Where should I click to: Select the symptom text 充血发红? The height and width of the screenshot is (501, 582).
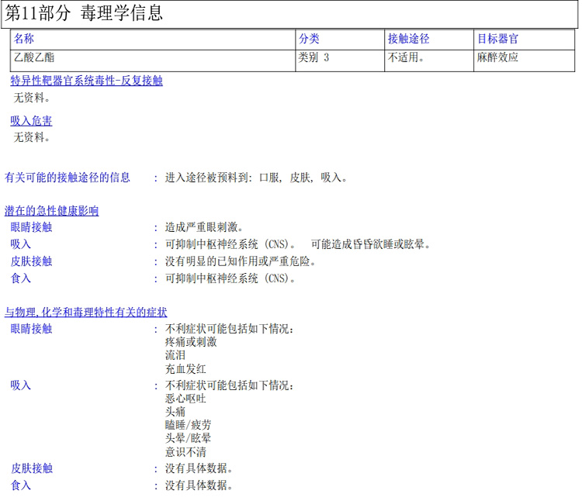coord(185,369)
